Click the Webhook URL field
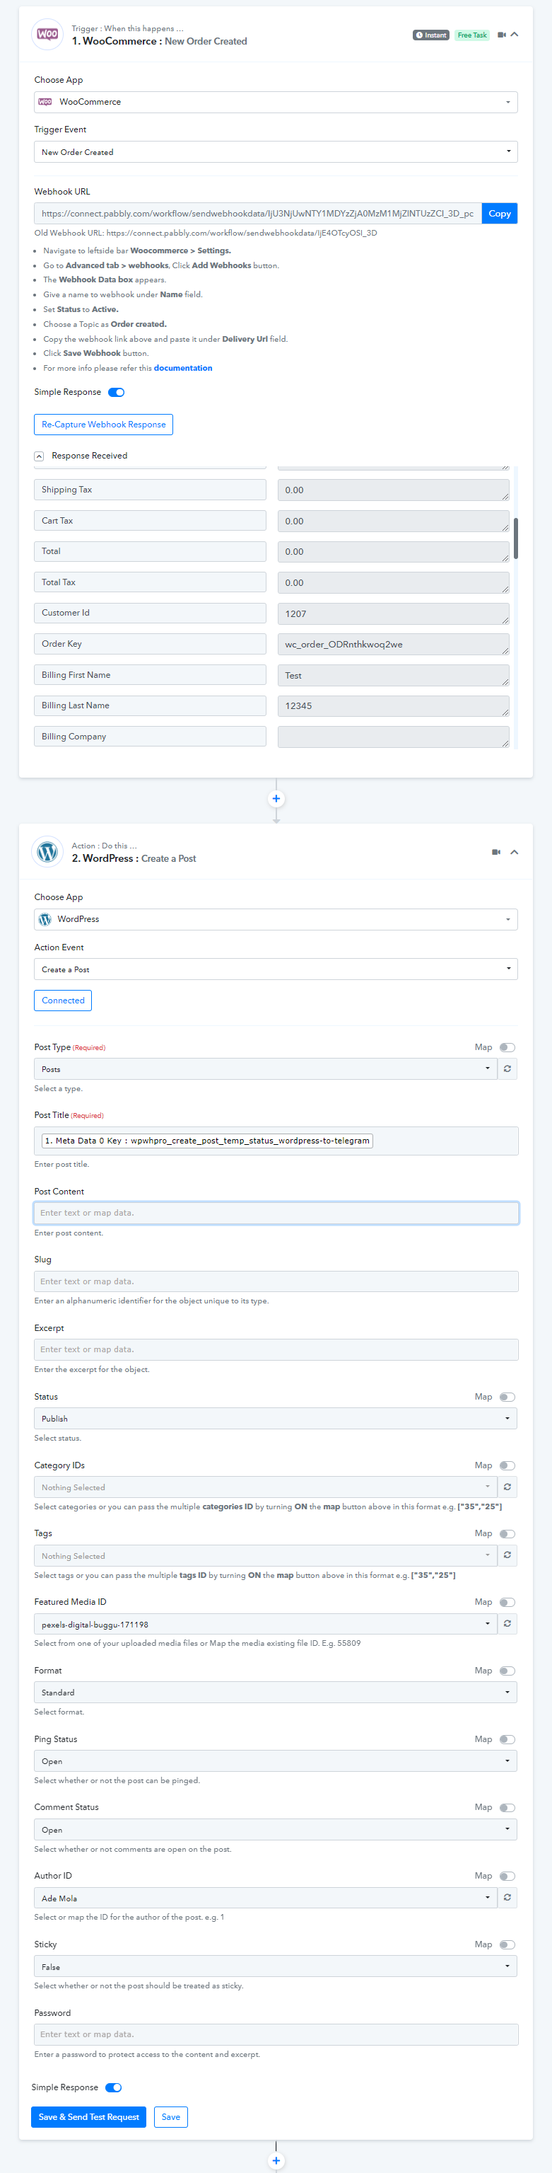The image size is (552, 2173). (x=258, y=214)
